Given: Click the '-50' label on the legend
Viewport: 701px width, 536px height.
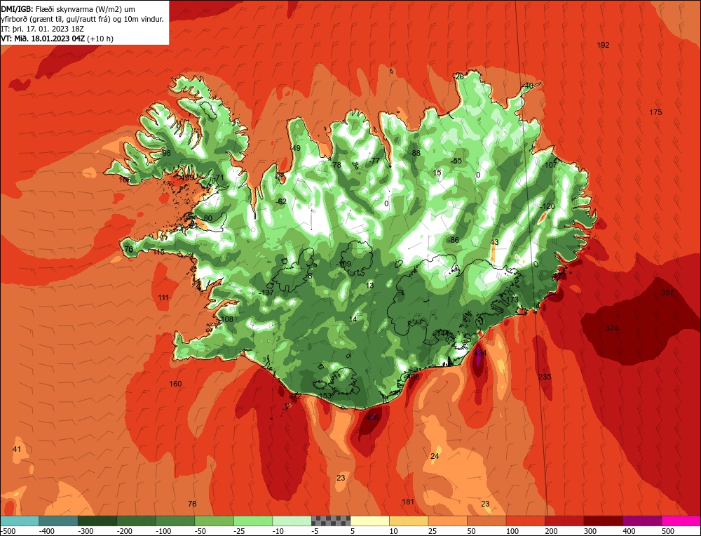Looking at the screenshot, I should pyautogui.click(x=200, y=531).
